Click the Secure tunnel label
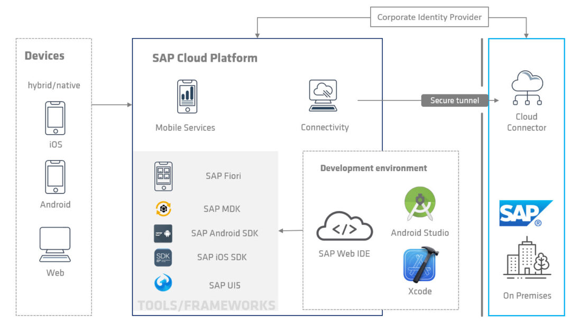The height and width of the screenshot is (321, 571). pyautogui.click(x=455, y=100)
